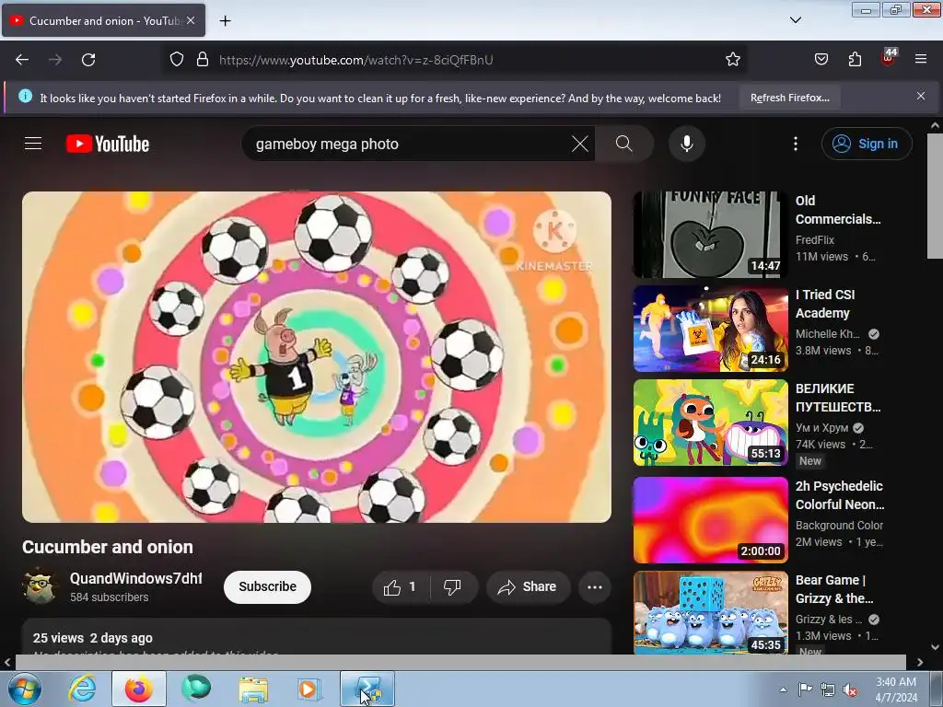Screen dimensions: 943x707
Task: Open Old Commercials video thumbnail
Action: tap(710, 235)
